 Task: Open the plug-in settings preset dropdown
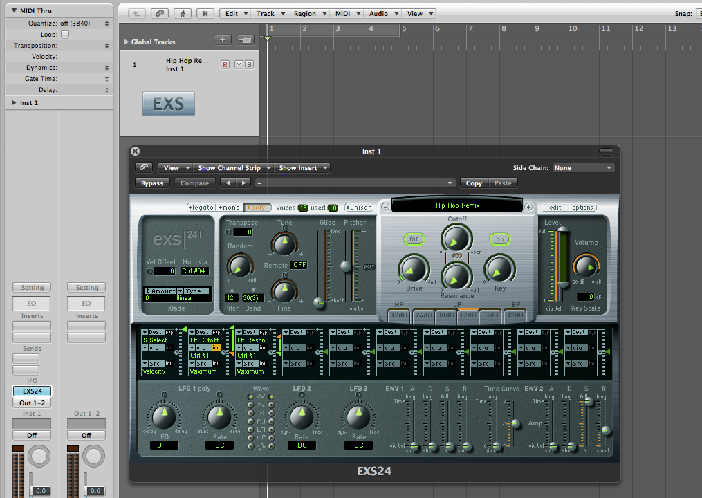(x=355, y=183)
